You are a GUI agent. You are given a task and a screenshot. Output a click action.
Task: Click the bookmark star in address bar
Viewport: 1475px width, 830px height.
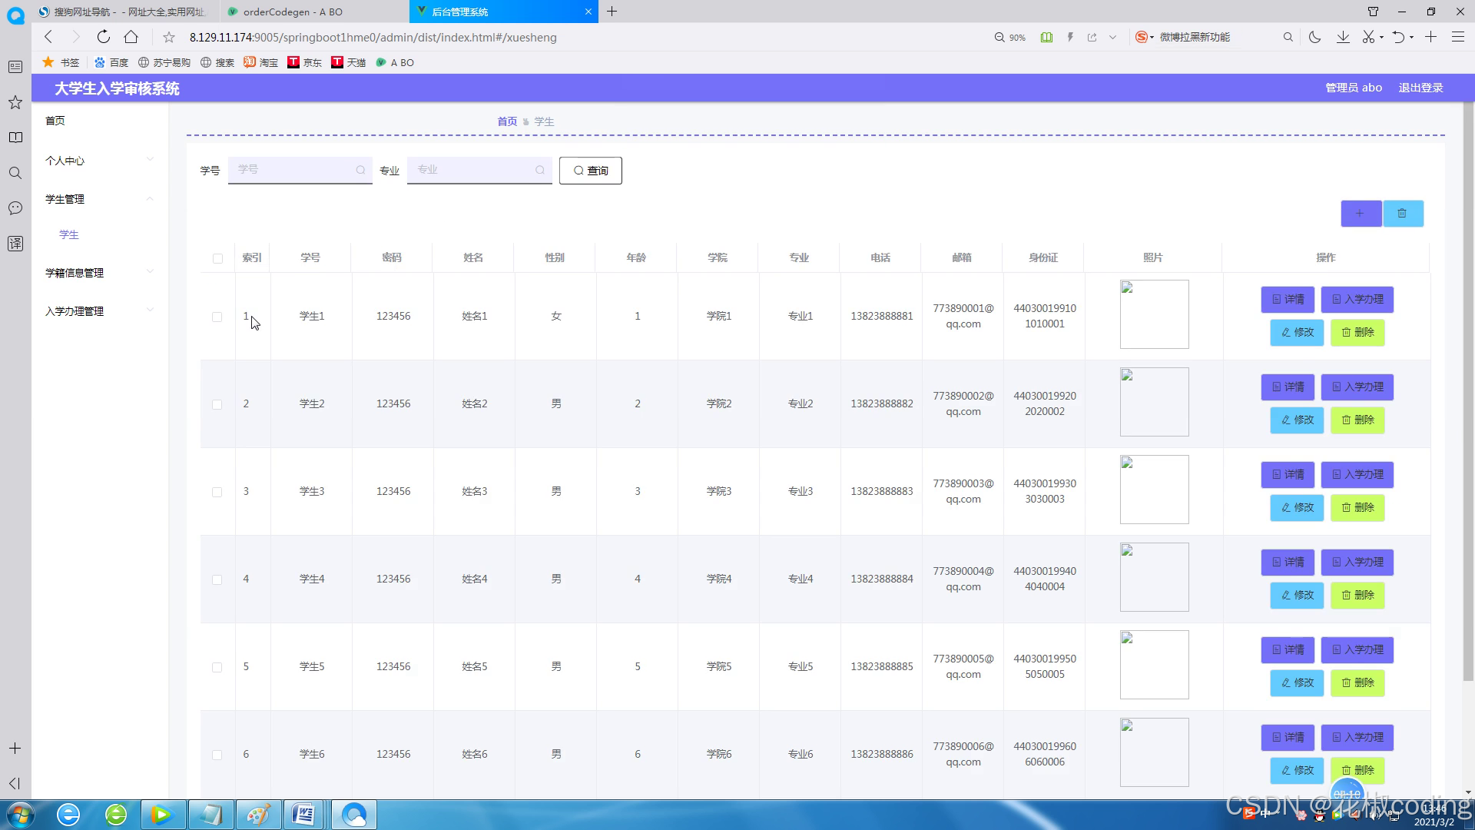coord(169,37)
